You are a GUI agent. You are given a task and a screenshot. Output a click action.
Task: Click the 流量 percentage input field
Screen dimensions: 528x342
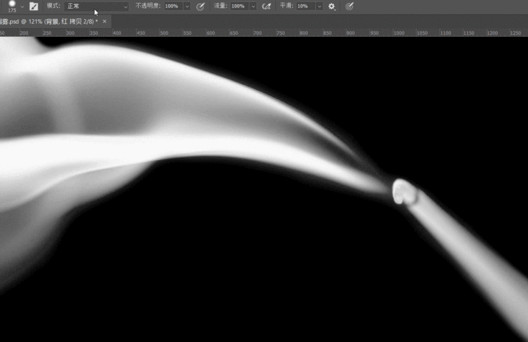[238, 6]
